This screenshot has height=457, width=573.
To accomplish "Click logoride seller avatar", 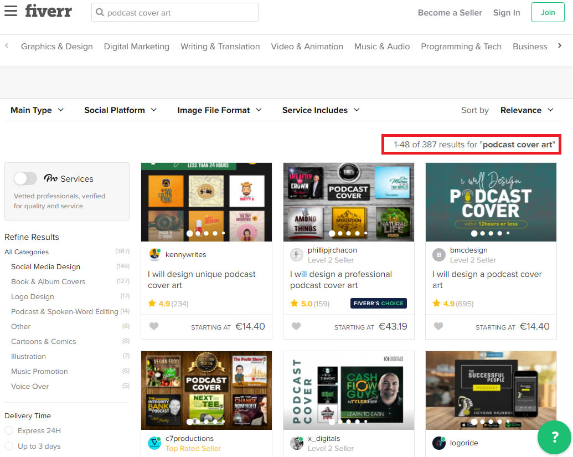I will 439,443.
